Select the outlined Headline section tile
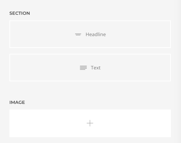181x143 pixels. click(90, 34)
